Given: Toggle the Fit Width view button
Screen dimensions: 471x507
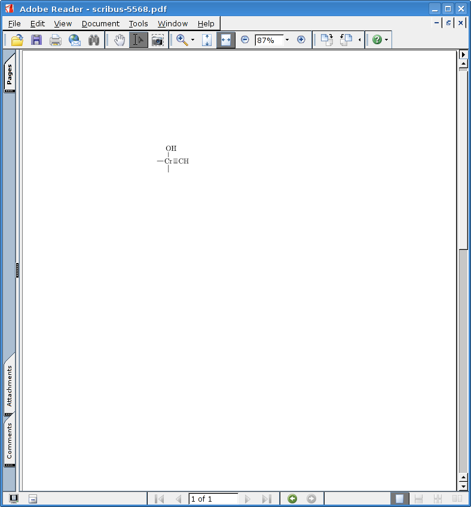Looking at the screenshot, I should 225,40.
